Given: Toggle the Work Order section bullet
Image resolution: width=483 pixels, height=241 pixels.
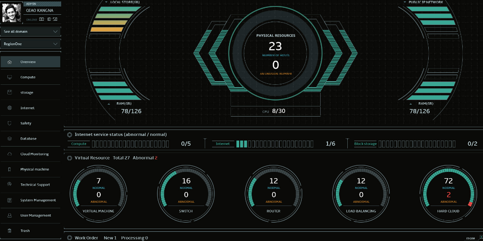Looking at the screenshot, I should (69, 238).
